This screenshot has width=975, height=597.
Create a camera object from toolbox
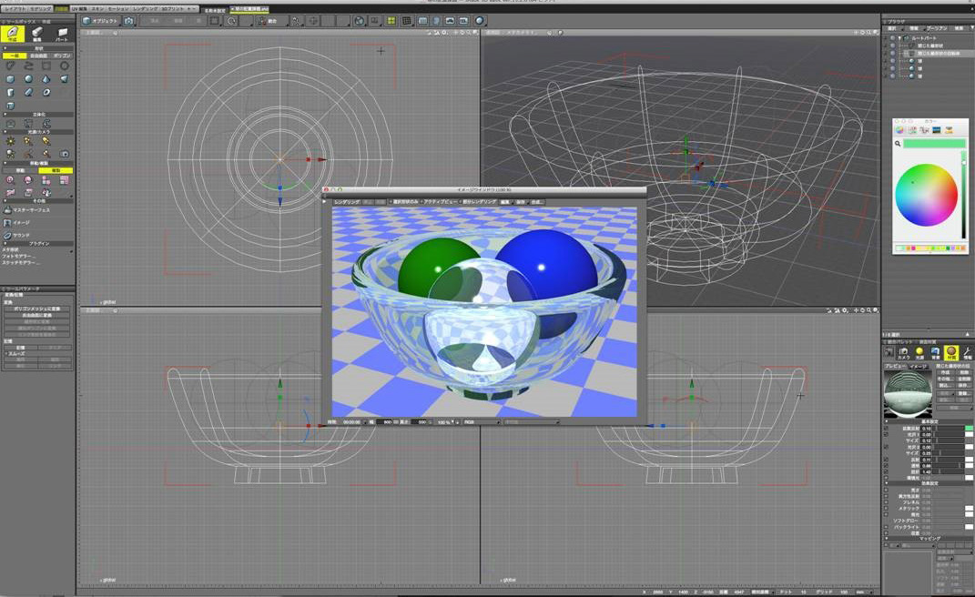[x=64, y=154]
